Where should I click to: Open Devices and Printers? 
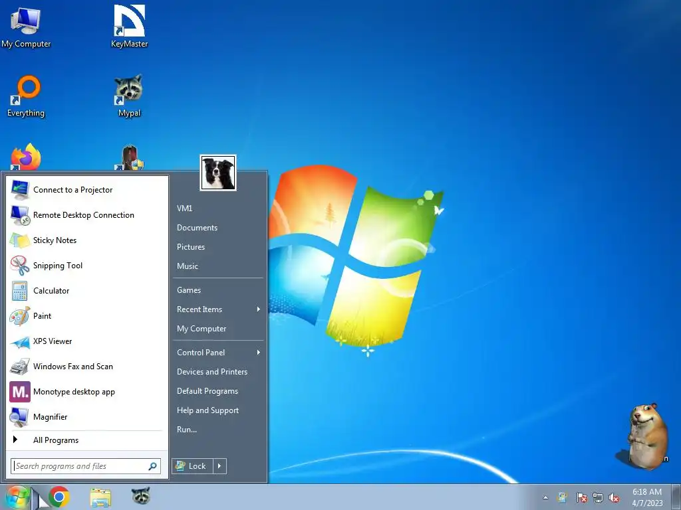tap(212, 372)
